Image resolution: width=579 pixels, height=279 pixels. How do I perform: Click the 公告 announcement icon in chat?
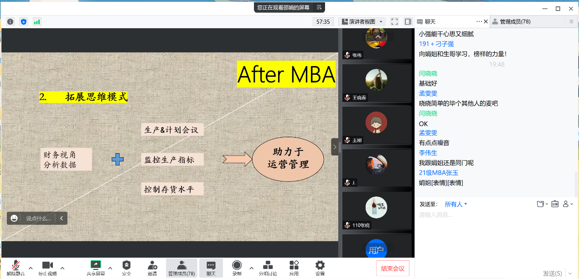(x=555, y=204)
